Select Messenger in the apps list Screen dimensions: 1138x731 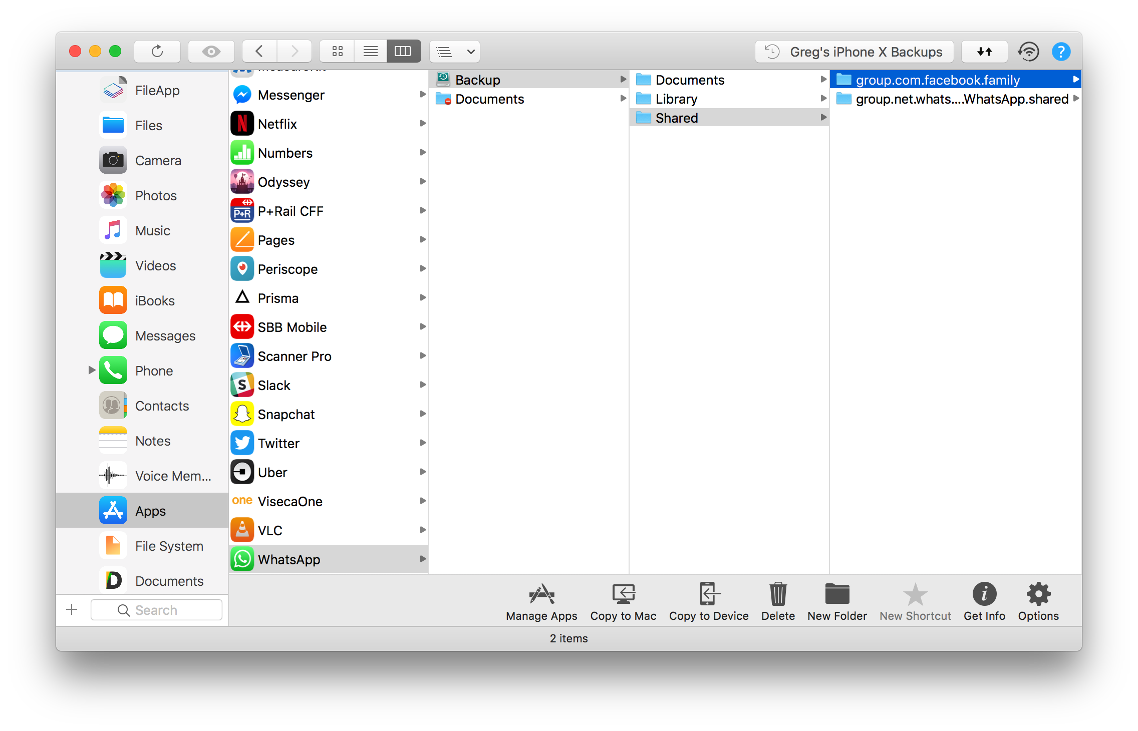tap(329, 95)
